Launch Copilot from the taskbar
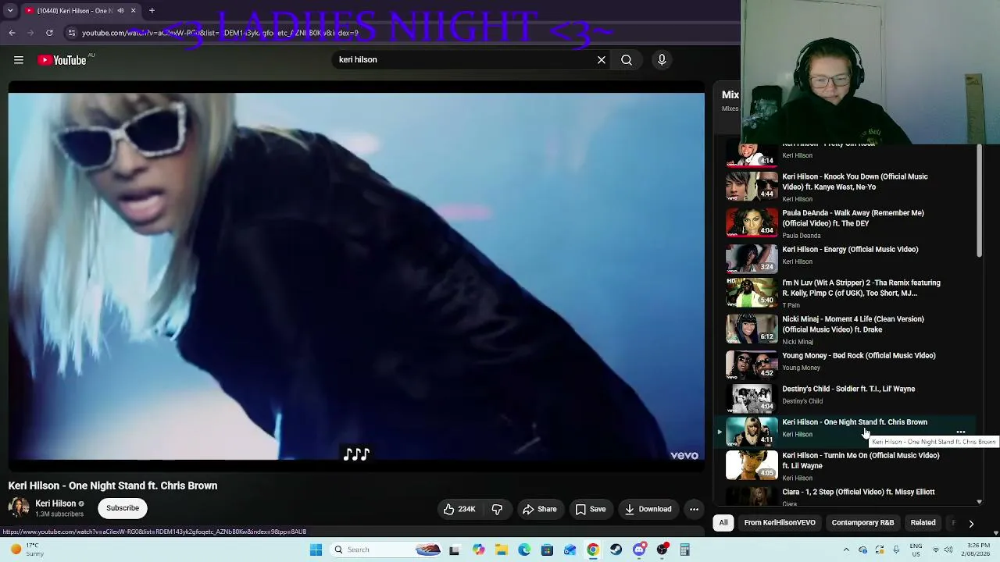 pyautogui.click(x=478, y=550)
